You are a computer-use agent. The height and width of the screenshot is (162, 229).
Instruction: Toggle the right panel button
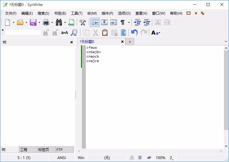click(114, 22)
